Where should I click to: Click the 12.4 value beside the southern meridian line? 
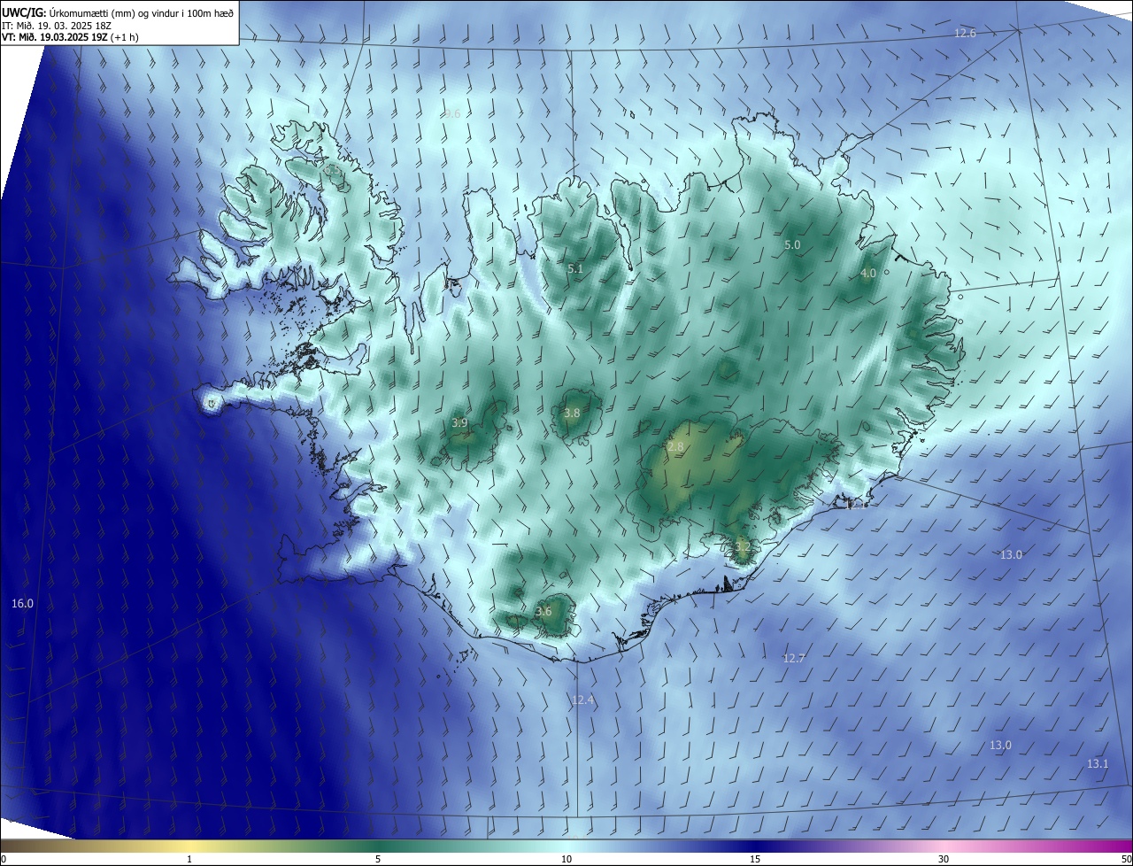(583, 700)
